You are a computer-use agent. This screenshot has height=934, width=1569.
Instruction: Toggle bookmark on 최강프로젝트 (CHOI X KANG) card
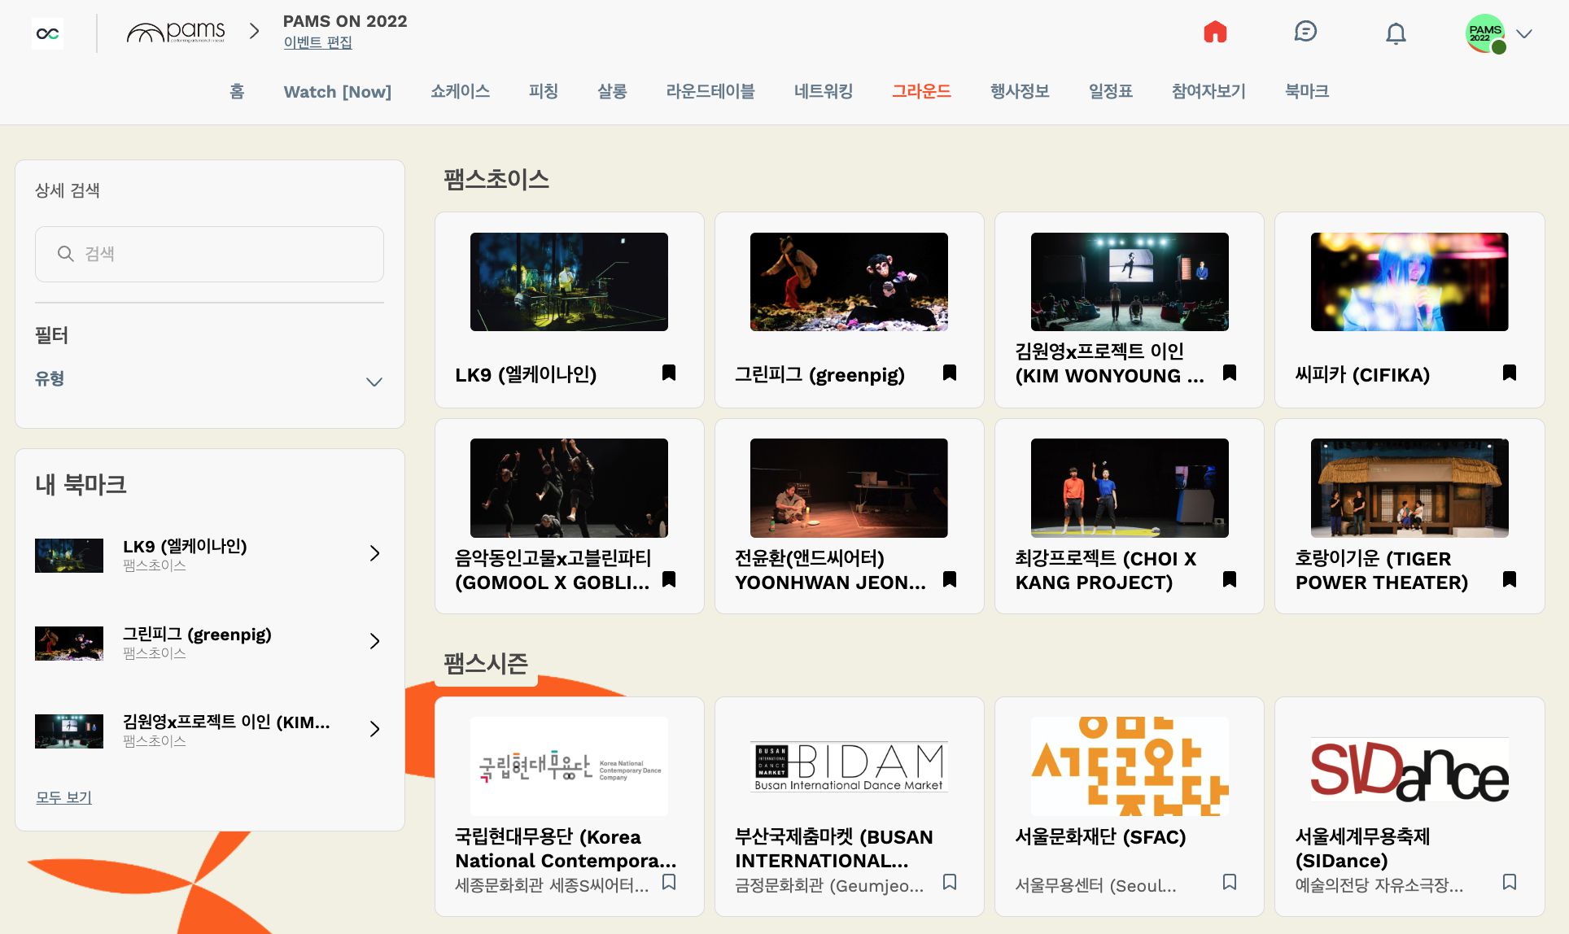[x=1230, y=579]
